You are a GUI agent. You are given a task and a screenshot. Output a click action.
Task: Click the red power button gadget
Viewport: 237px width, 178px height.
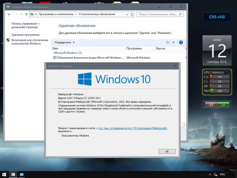(211, 104)
